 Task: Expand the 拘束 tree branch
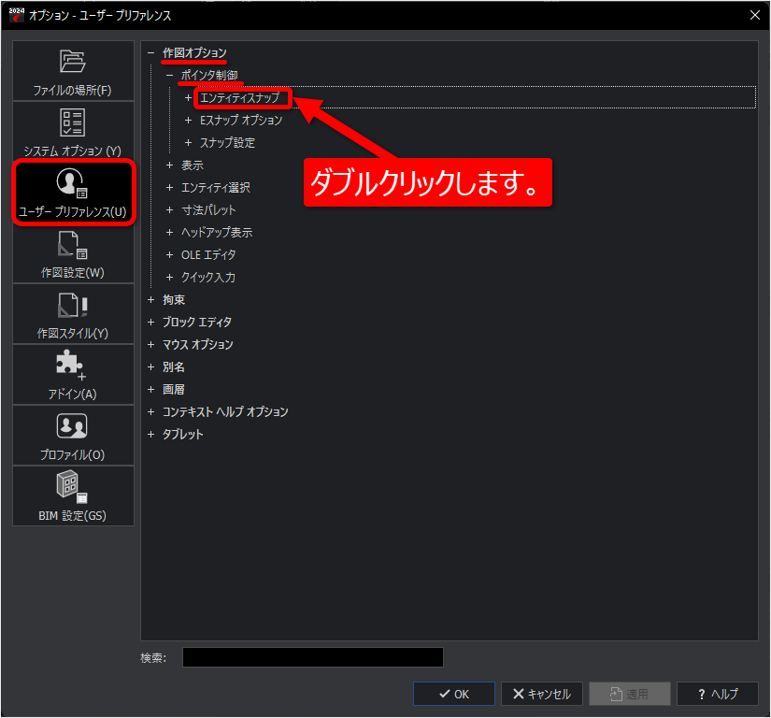pyautogui.click(x=150, y=299)
